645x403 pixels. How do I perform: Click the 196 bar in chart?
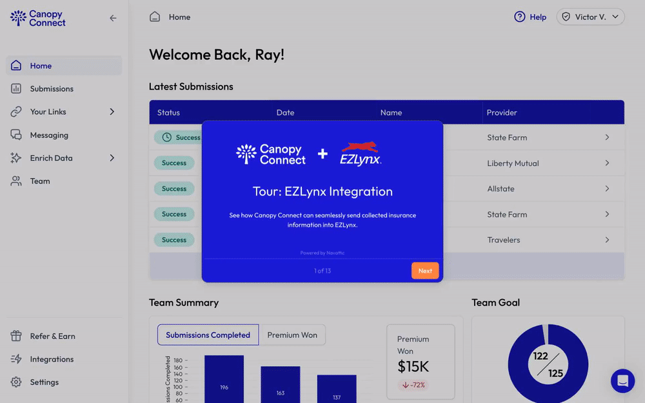[224, 379]
